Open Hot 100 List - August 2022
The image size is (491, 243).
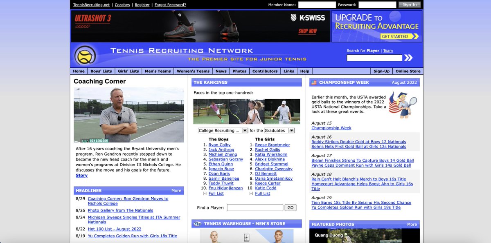click(115, 229)
